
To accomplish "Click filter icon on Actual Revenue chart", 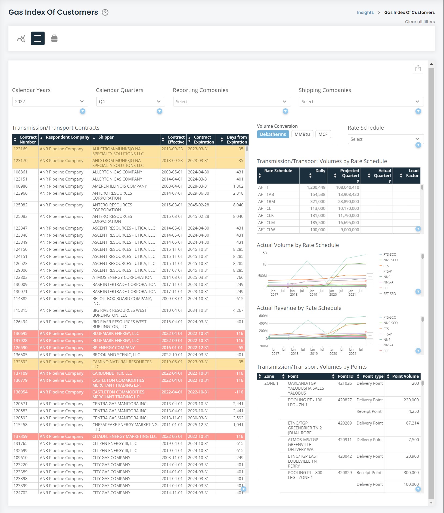I will [x=418, y=351].
